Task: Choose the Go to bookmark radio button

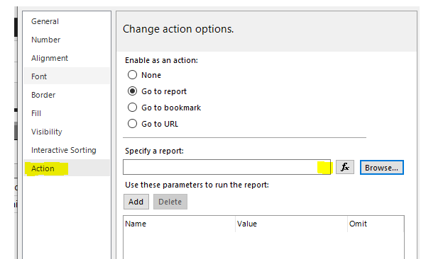Action: click(132, 108)
